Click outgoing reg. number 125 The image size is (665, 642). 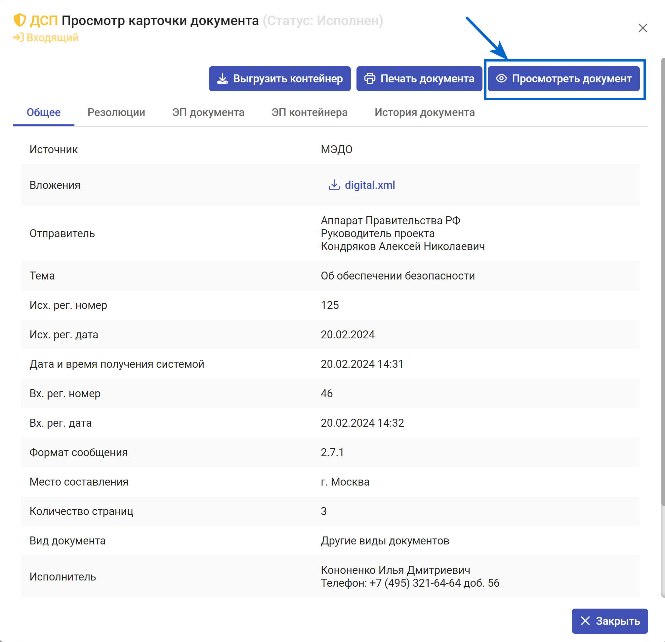(x=330, y=305)
